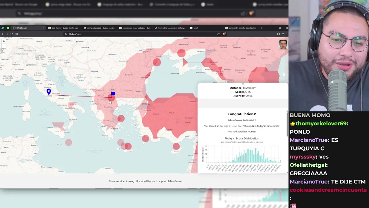This screenshot has height=208, width=369.
Task: Switch to the jenna ortga edad tab
Action: [99, 28]
